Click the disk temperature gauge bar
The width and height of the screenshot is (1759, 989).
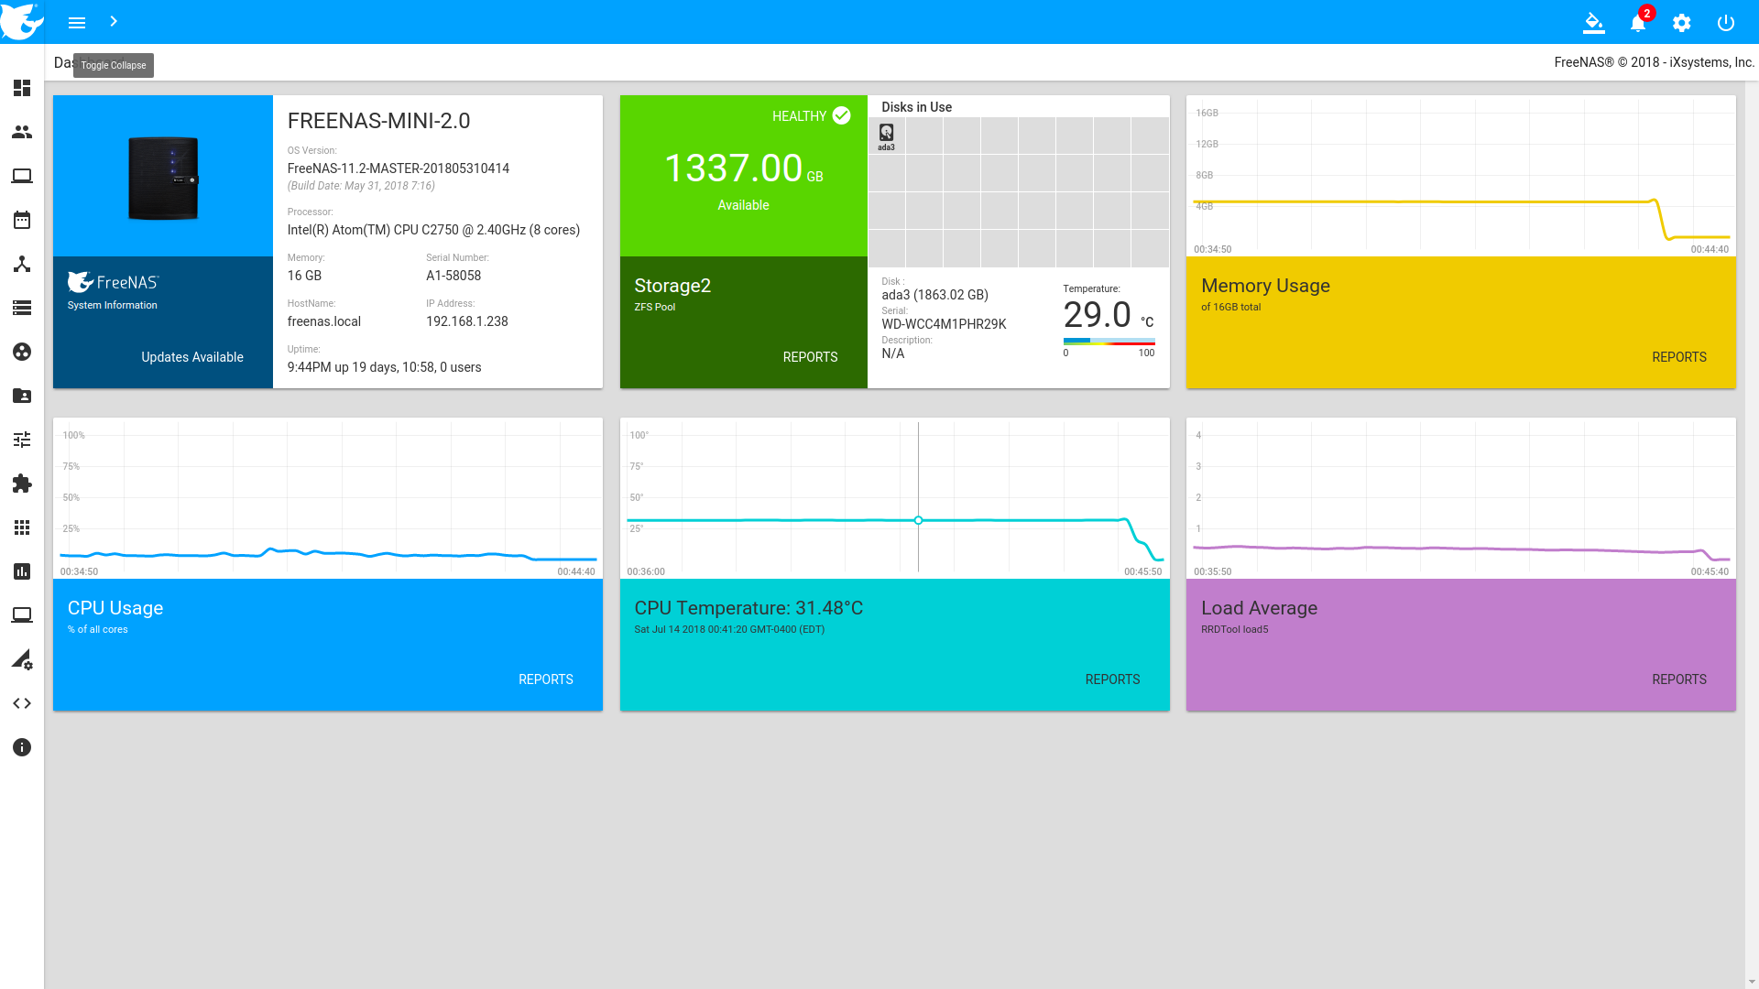1109,342
